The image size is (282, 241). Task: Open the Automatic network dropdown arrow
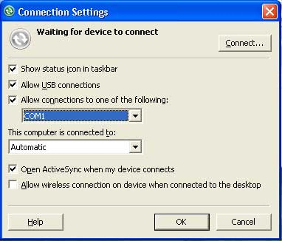coord(135,147)
